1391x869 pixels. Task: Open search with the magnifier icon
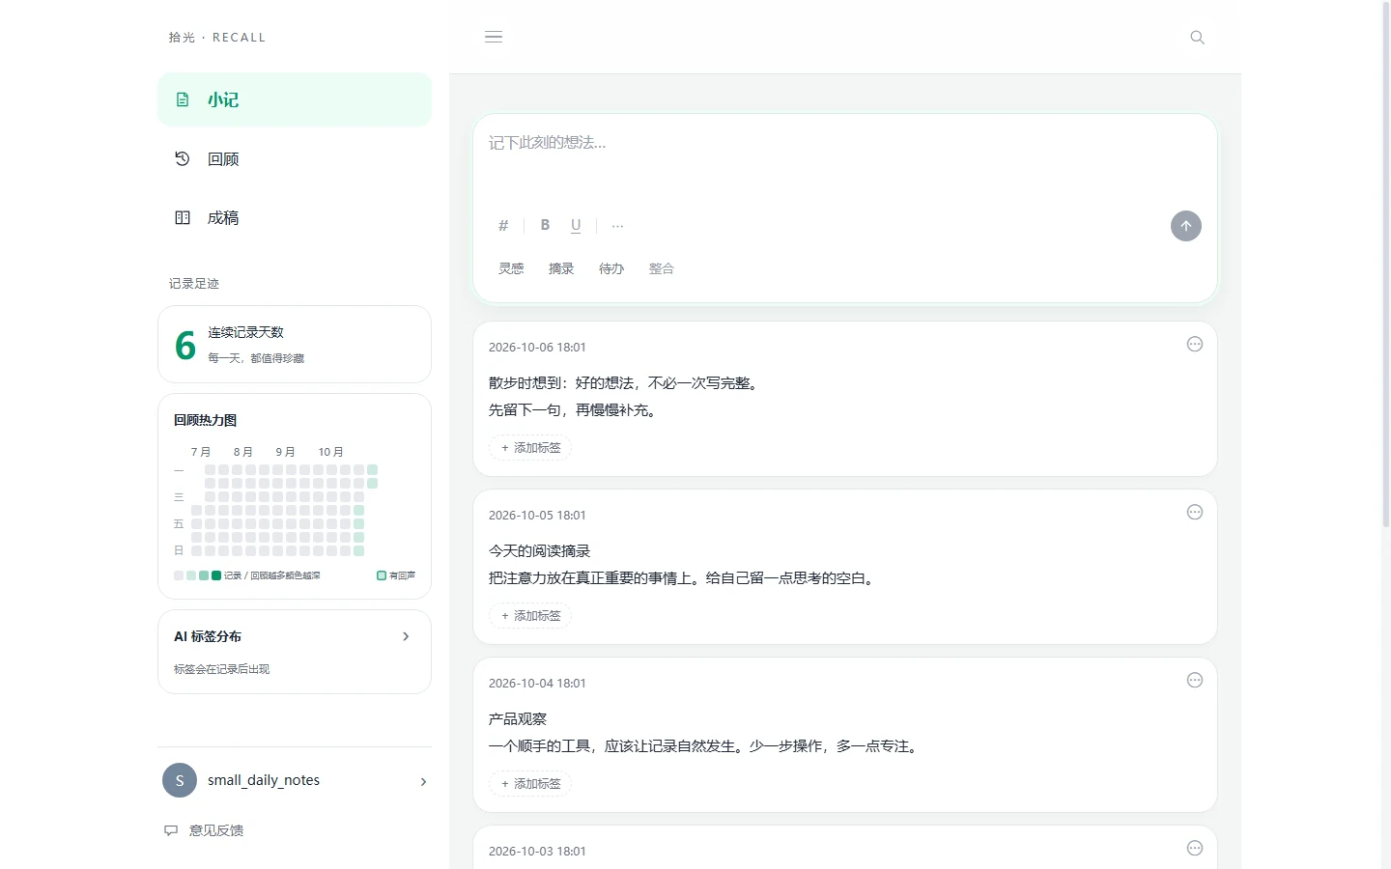click(x=1197, y=38)
